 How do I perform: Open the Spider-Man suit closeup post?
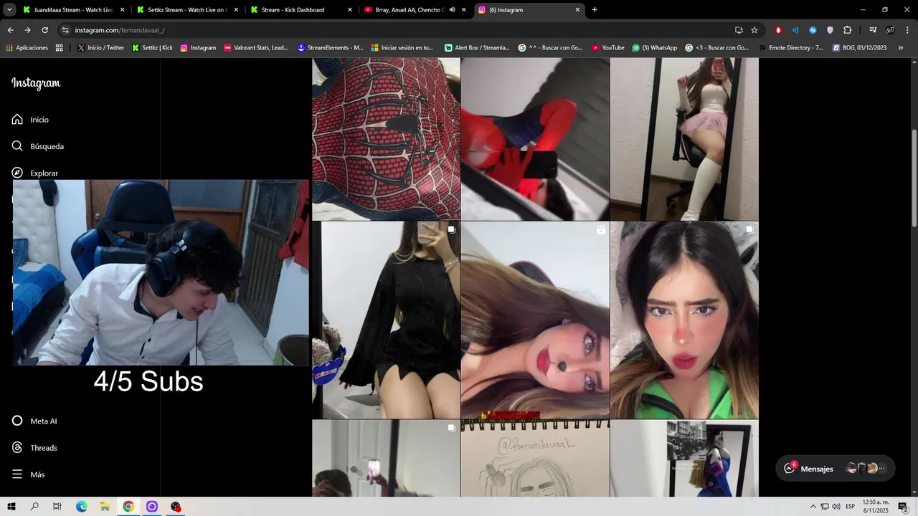pos(386,139)
